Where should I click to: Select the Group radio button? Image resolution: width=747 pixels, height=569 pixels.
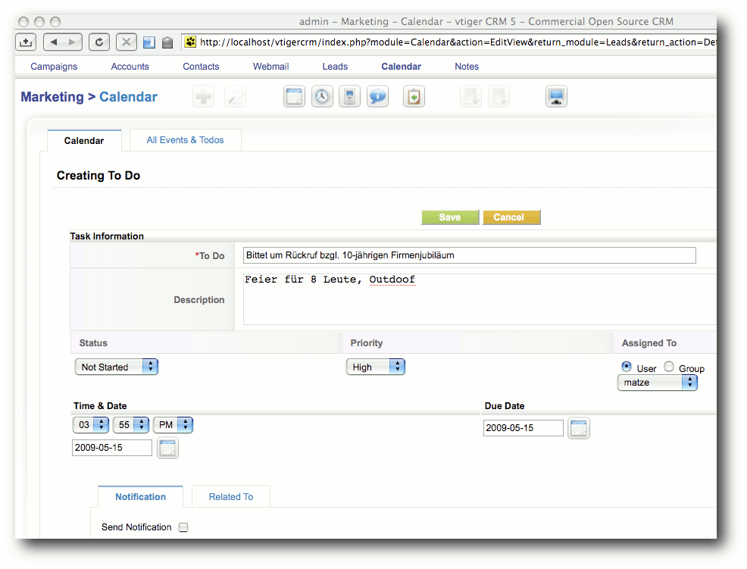[669, 367]
